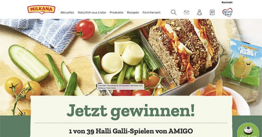The height and width of the screenshot is (137, 262).
Task: Open the Aktuelles menu item
Action: [x=67, y=13]
